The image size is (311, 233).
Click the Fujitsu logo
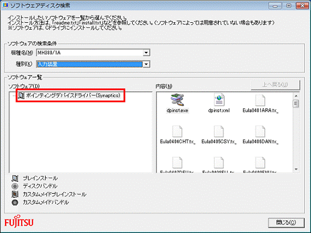pos(19,221)
